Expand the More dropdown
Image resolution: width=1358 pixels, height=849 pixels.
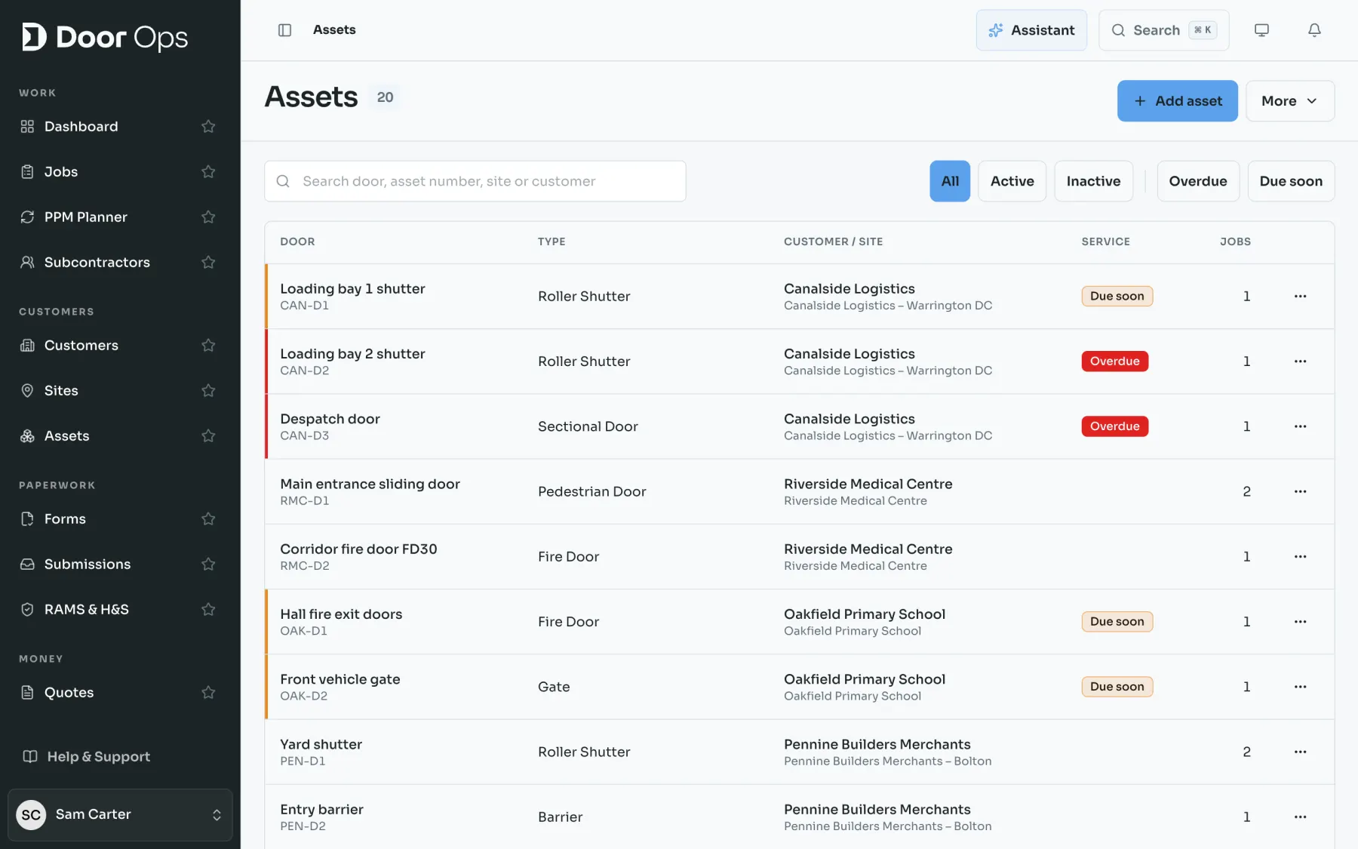1289,101
